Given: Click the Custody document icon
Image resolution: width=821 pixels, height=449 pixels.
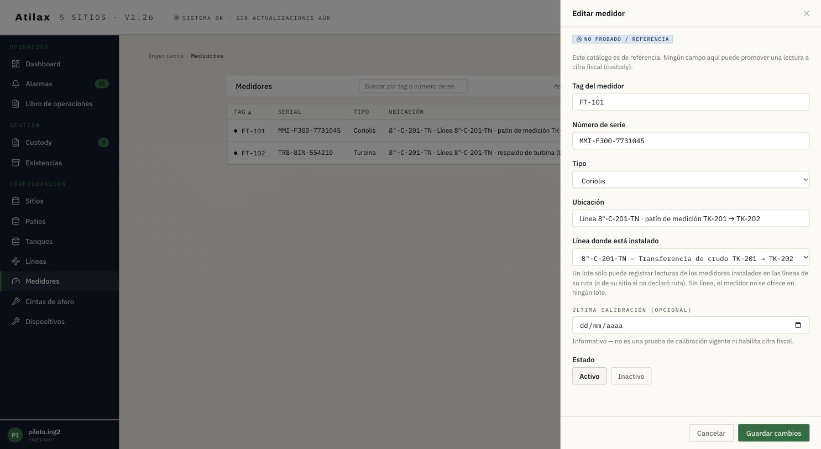Looking at the screenshot, I should point(16,143).
